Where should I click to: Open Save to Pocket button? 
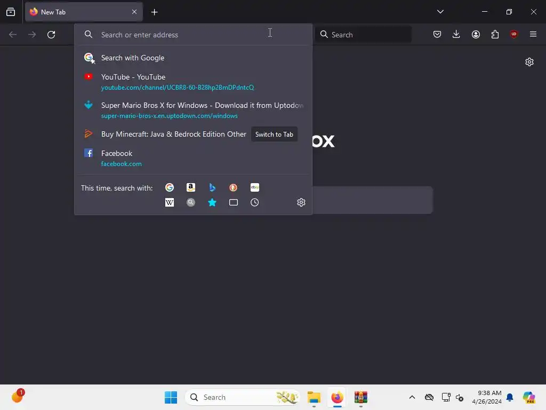click(x=437, y=34)
